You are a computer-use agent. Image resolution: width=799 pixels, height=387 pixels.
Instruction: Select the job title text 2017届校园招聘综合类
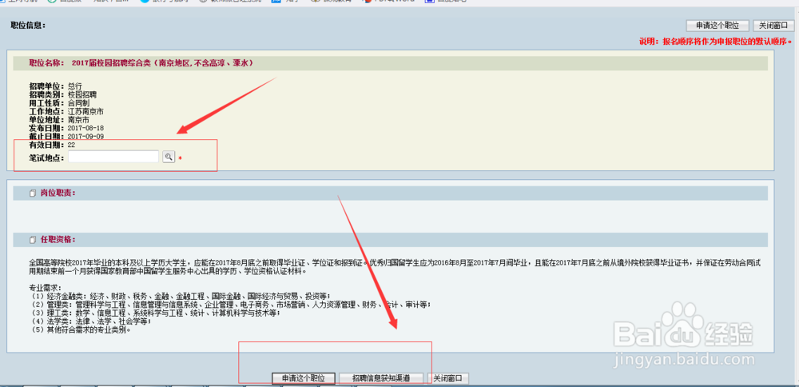point(112,63)
